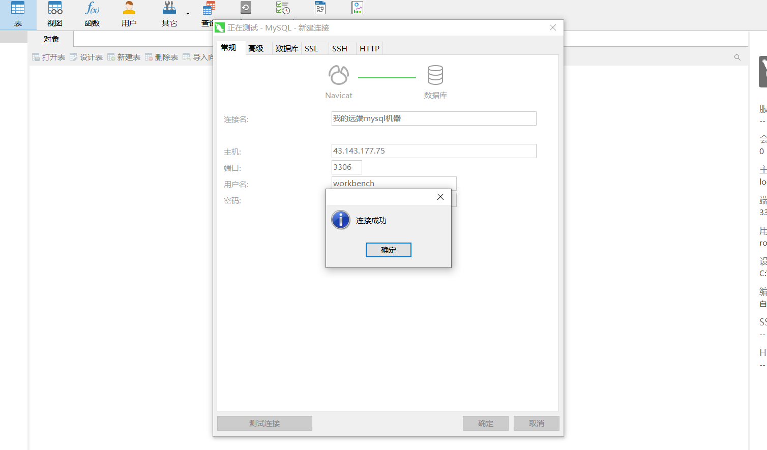
Task: Click 打开表 in the object toolbar
Action: point(49,57)
